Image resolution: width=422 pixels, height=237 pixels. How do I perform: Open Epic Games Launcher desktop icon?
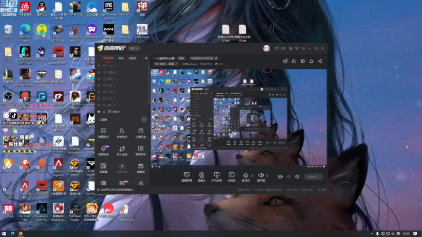pyautogui.click(x=109, y=10)
